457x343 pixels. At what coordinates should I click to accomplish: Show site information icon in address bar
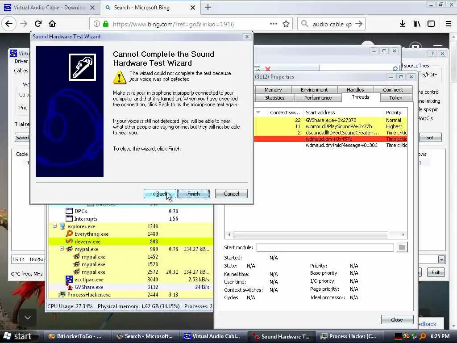tap(97, 24)
